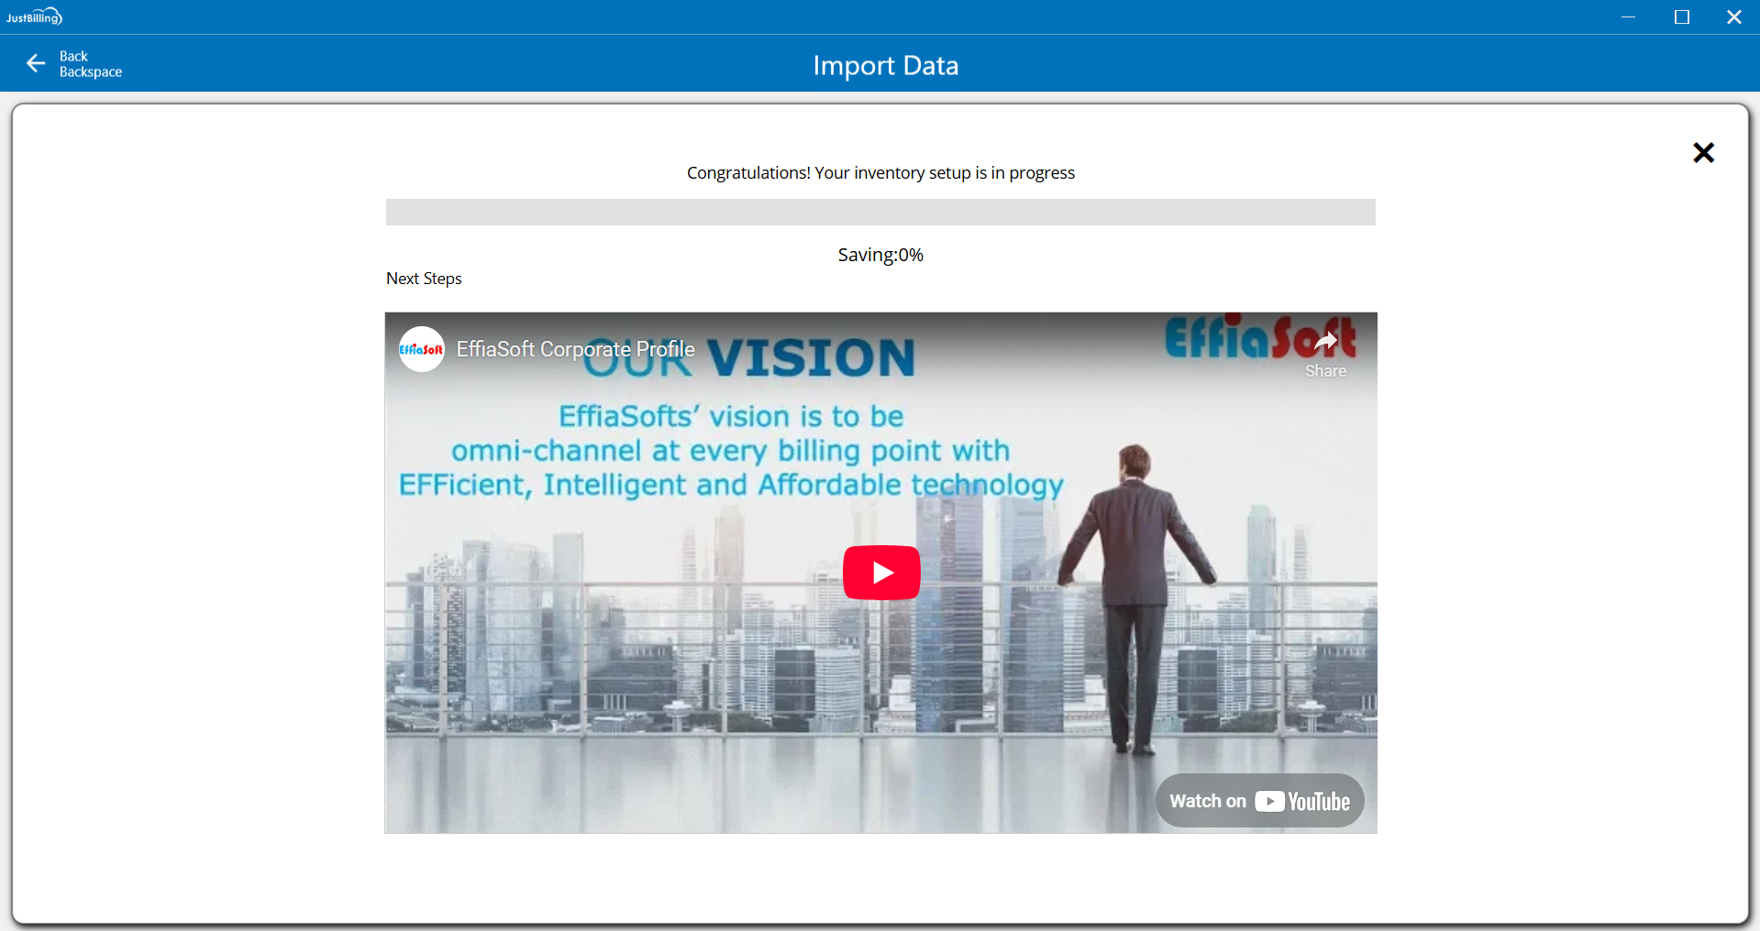The image size is (1760, 931).
Task: Play the video with red play button
Action: tap(881, 573)
